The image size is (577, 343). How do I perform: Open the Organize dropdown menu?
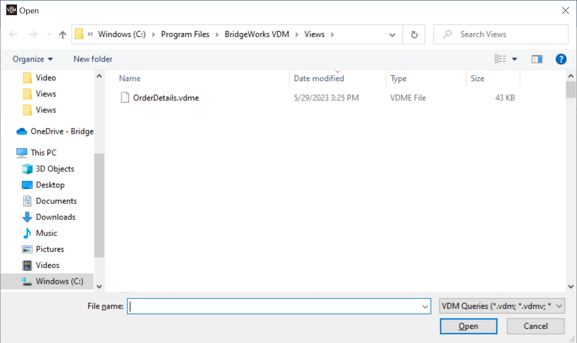click(32, 58)
